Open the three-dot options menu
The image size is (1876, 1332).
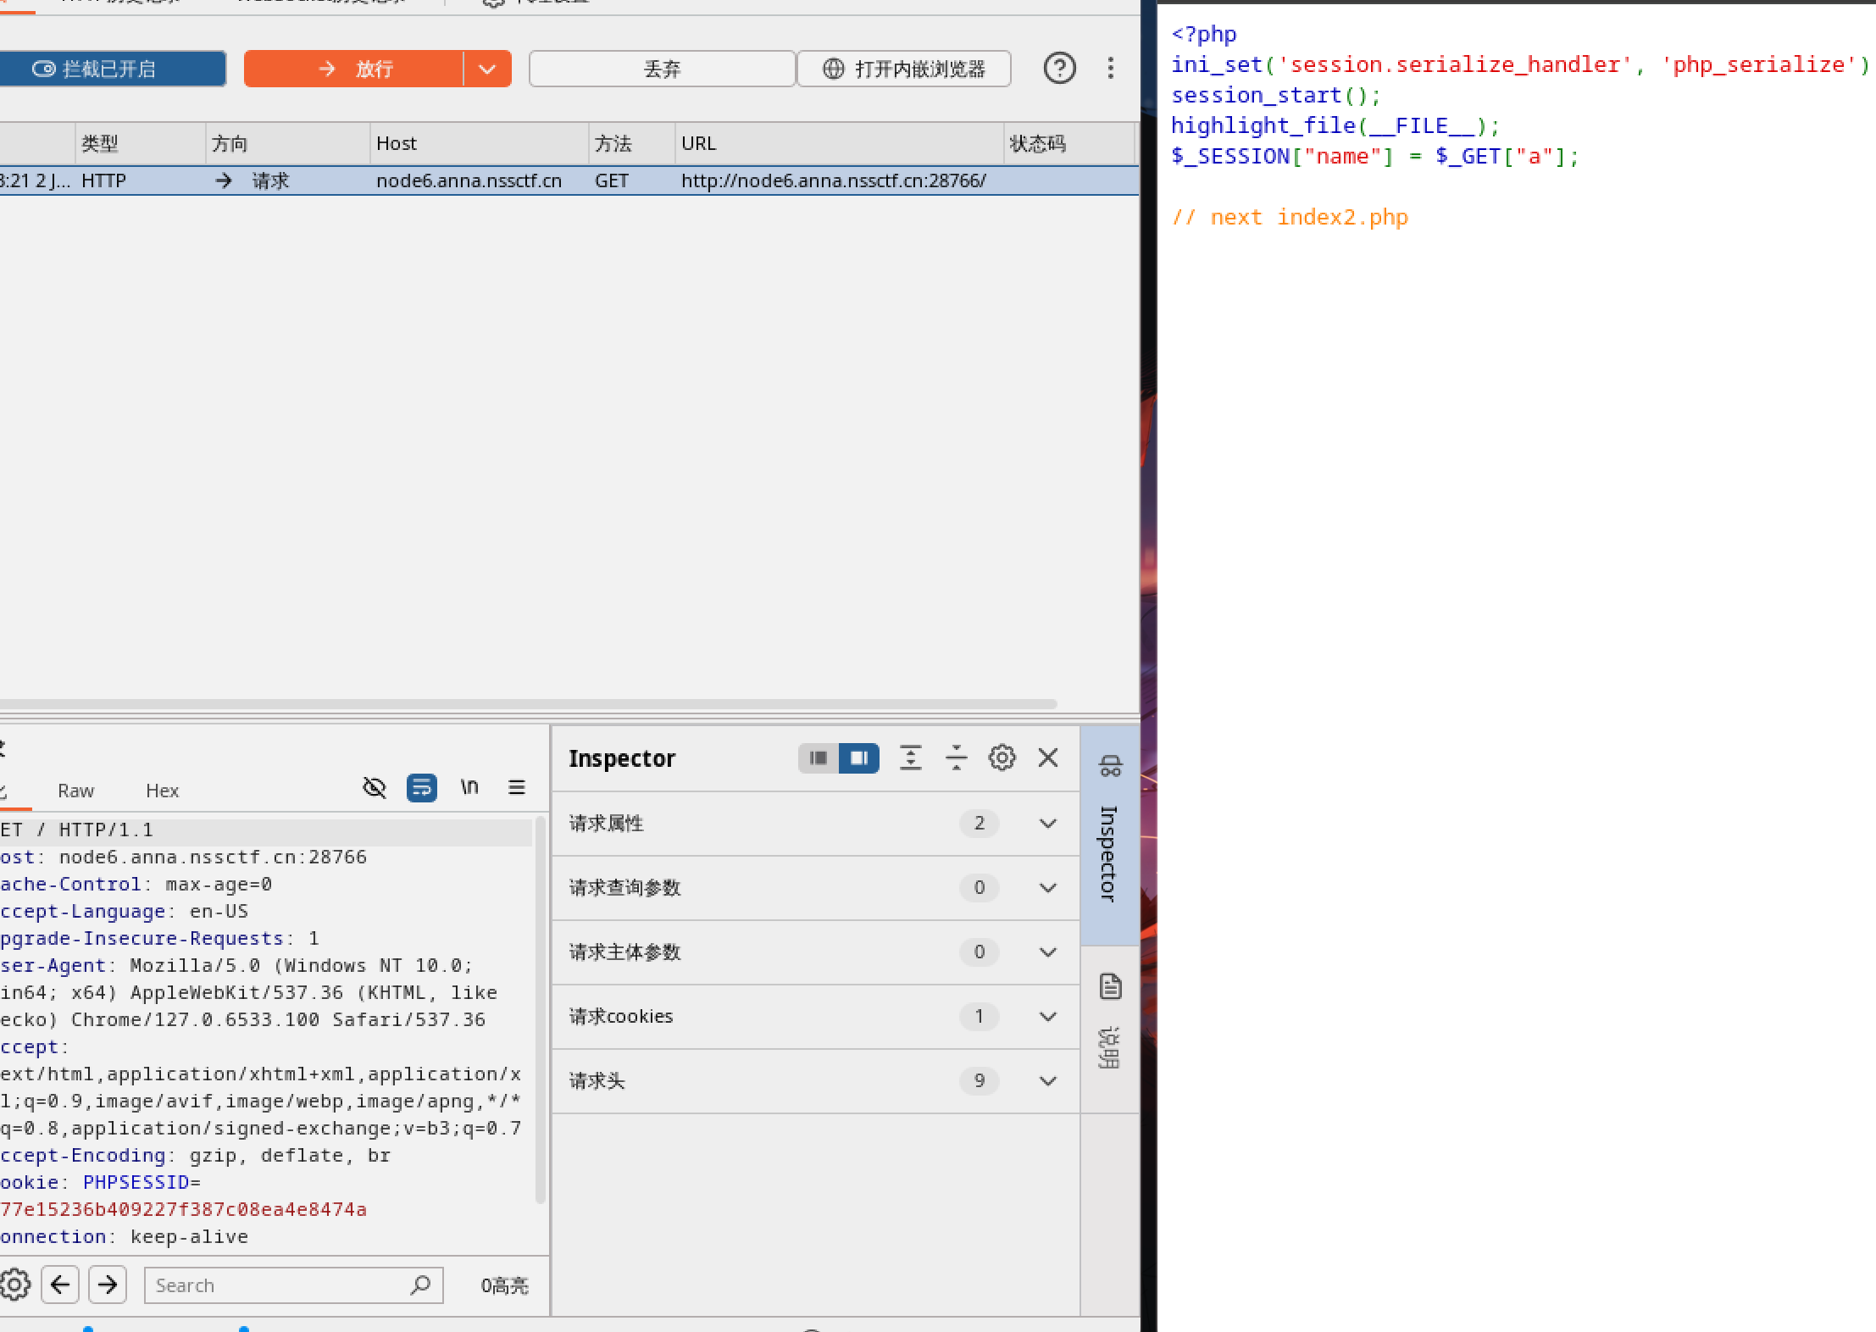click(1110, 68)
